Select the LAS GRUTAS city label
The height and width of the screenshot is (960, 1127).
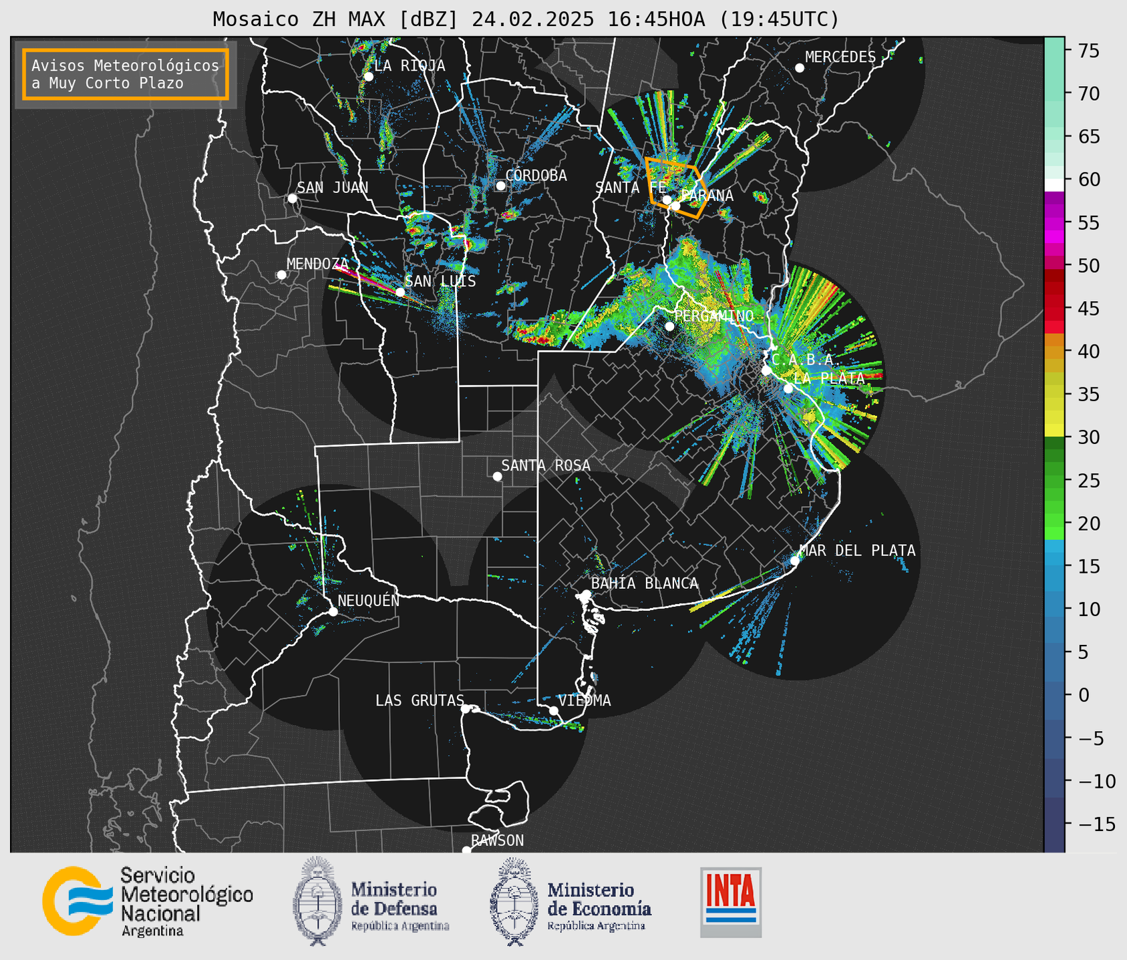[420, 700]
